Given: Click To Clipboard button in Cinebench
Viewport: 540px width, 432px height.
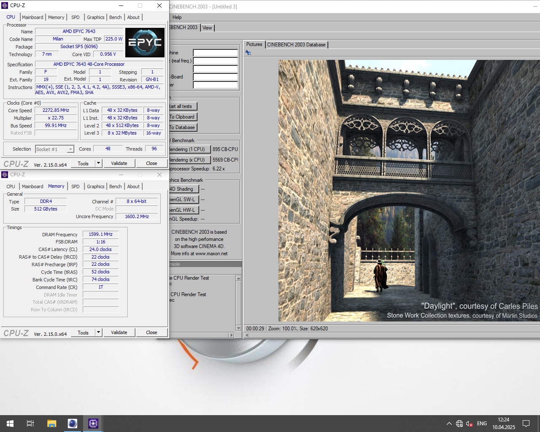Looking at the screenshot, I should point(183,117).
